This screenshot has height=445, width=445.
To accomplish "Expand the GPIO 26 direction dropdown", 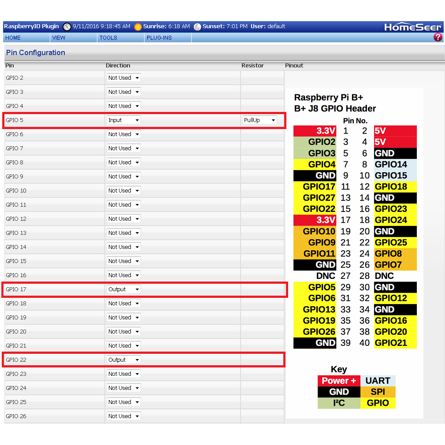I will [123, 416].
